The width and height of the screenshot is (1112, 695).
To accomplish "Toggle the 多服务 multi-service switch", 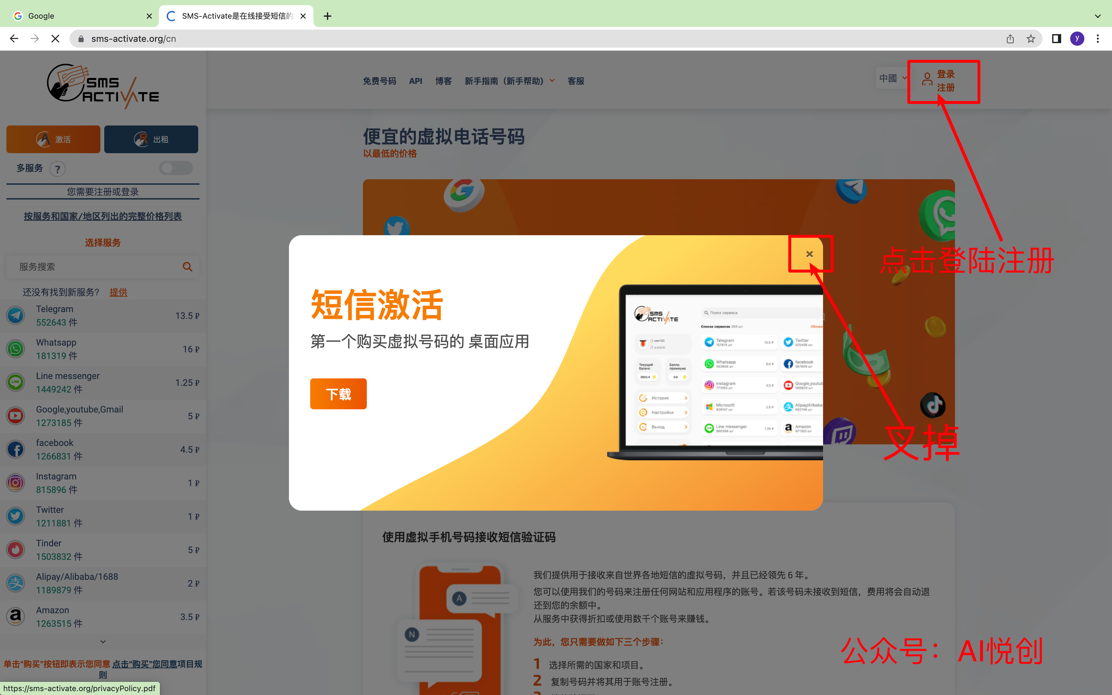I will [176, 168].
